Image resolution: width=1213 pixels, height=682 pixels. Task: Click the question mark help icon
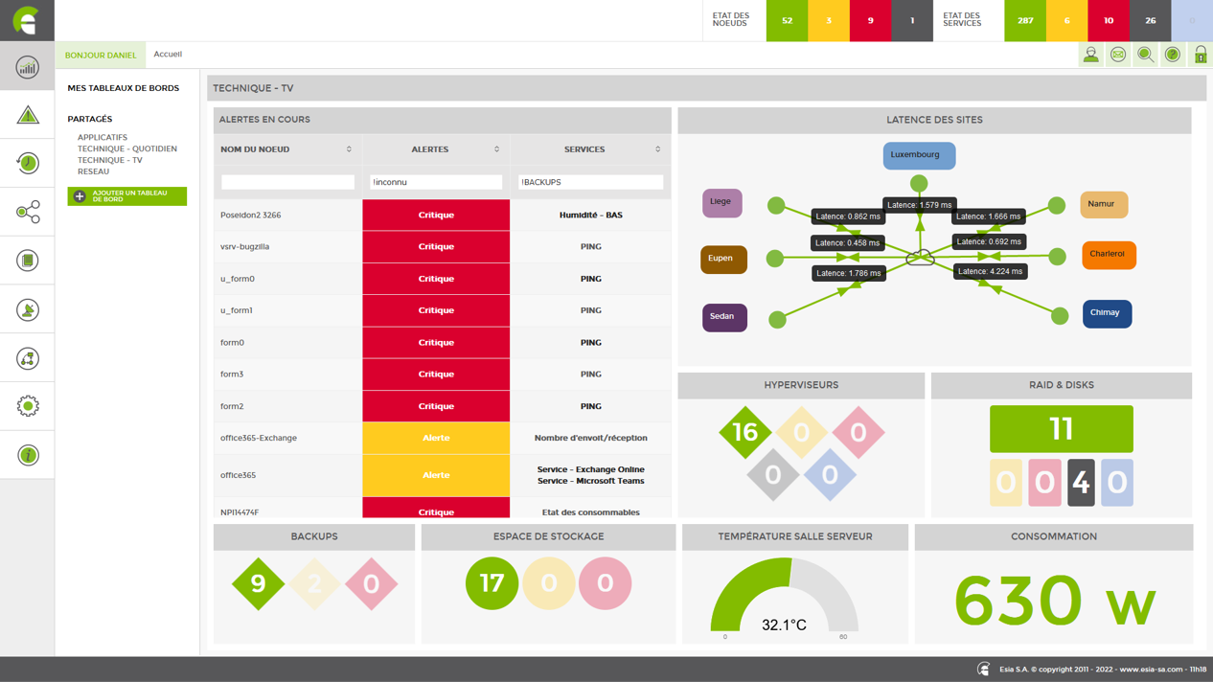click(x=1173, y=55)
